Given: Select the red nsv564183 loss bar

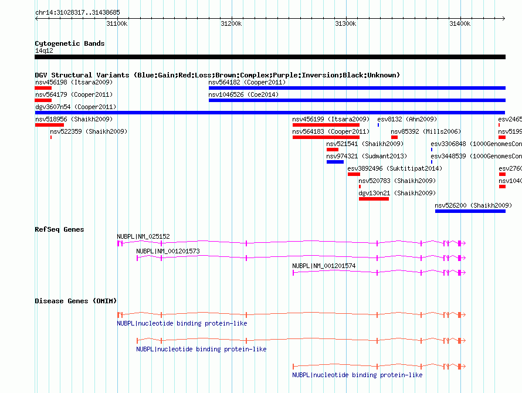Looking at the screenshot, I should (326, 137).
